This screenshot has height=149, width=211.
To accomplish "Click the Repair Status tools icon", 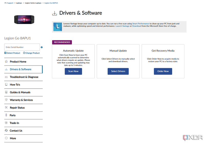I will tap(6, 107).
